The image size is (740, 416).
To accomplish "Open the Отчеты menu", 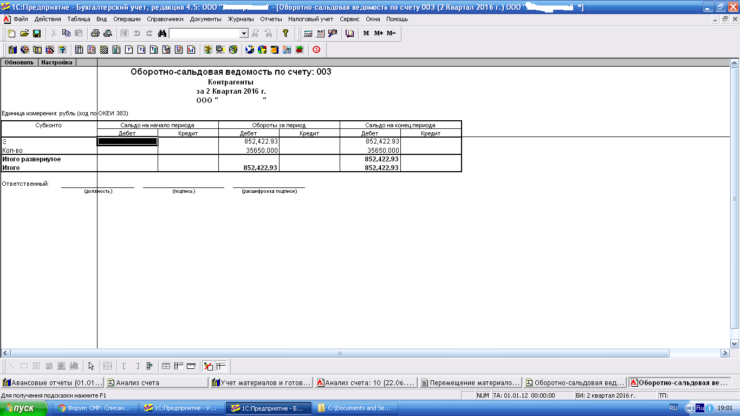I will (271, 19).
